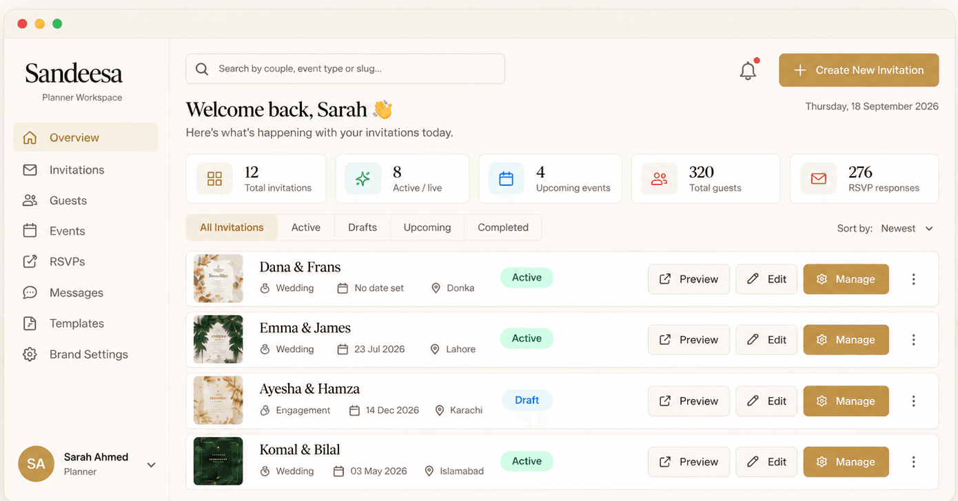958x501 pixels.
Task: Open the Emma & James invitation thumbnail
Action: coord(218,339)
